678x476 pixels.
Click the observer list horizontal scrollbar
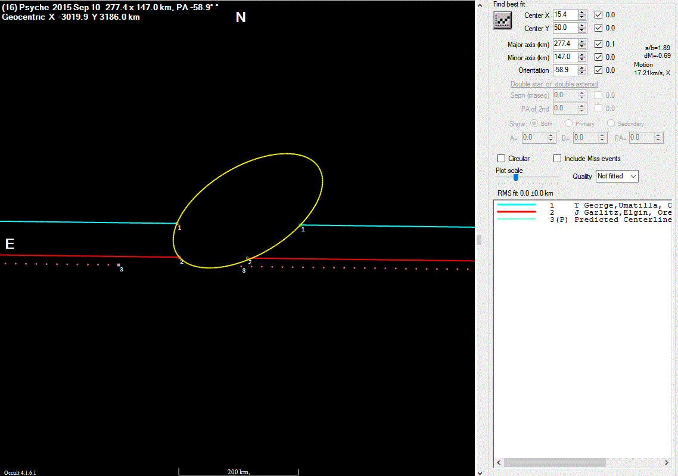[x=555, y=463]
